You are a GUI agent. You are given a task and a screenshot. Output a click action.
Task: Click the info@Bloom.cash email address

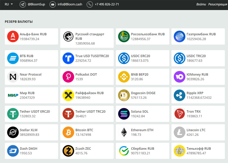click(70, 4)
